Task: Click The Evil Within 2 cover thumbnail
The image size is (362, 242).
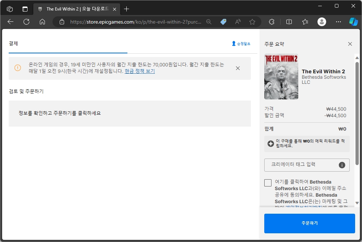Action: [x=281, y=77]
